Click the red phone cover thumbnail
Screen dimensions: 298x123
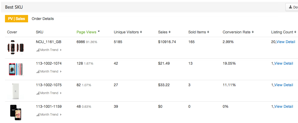16,69
